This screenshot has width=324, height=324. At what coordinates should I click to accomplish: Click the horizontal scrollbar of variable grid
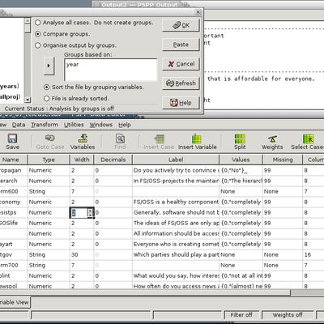pyautogui.click(x=145, y=292)
